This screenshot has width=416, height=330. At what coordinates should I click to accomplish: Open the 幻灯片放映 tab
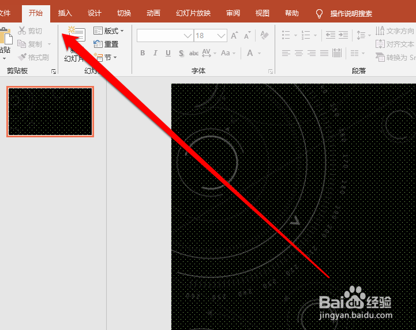point(193,13)
